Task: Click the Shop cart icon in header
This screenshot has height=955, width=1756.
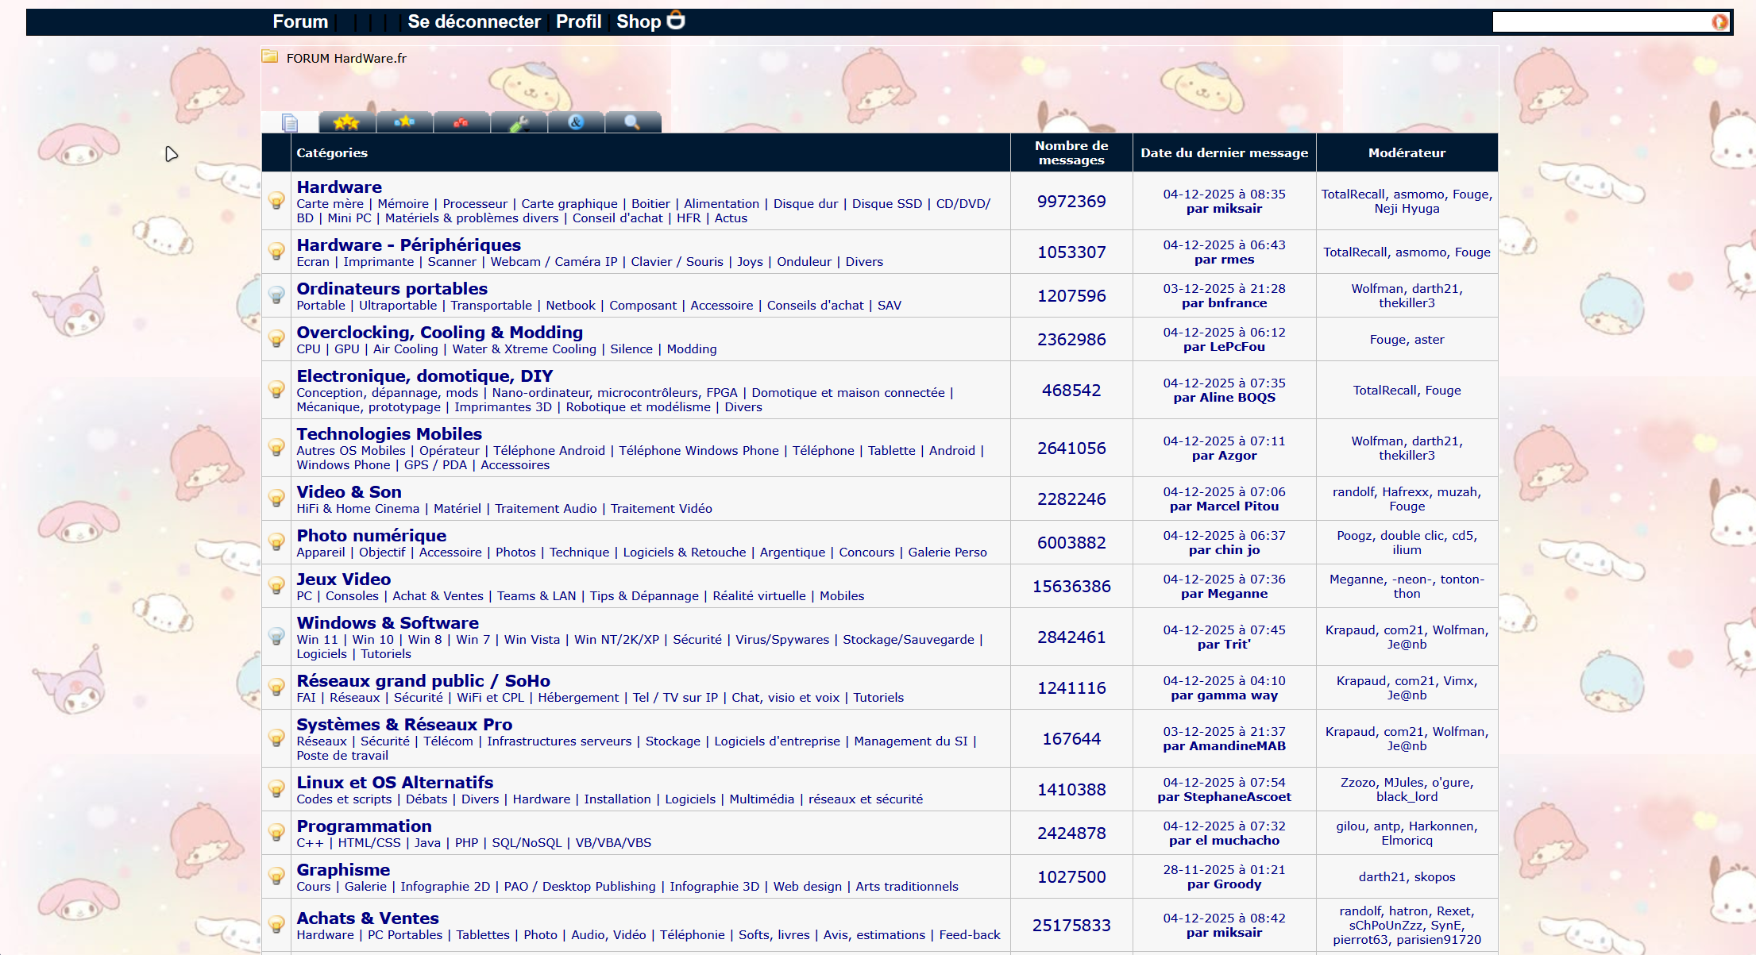Action: pos(675,21)
